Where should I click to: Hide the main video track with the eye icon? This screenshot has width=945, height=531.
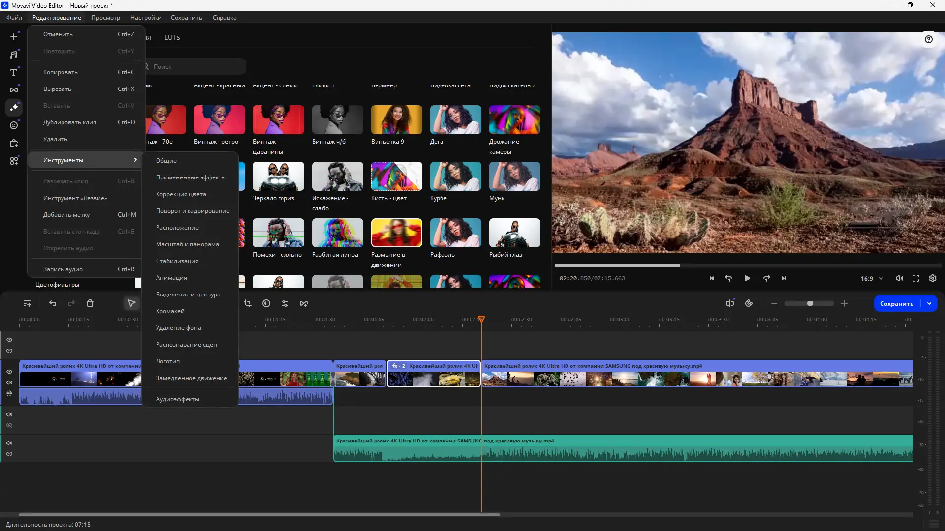tap(9, 372)
